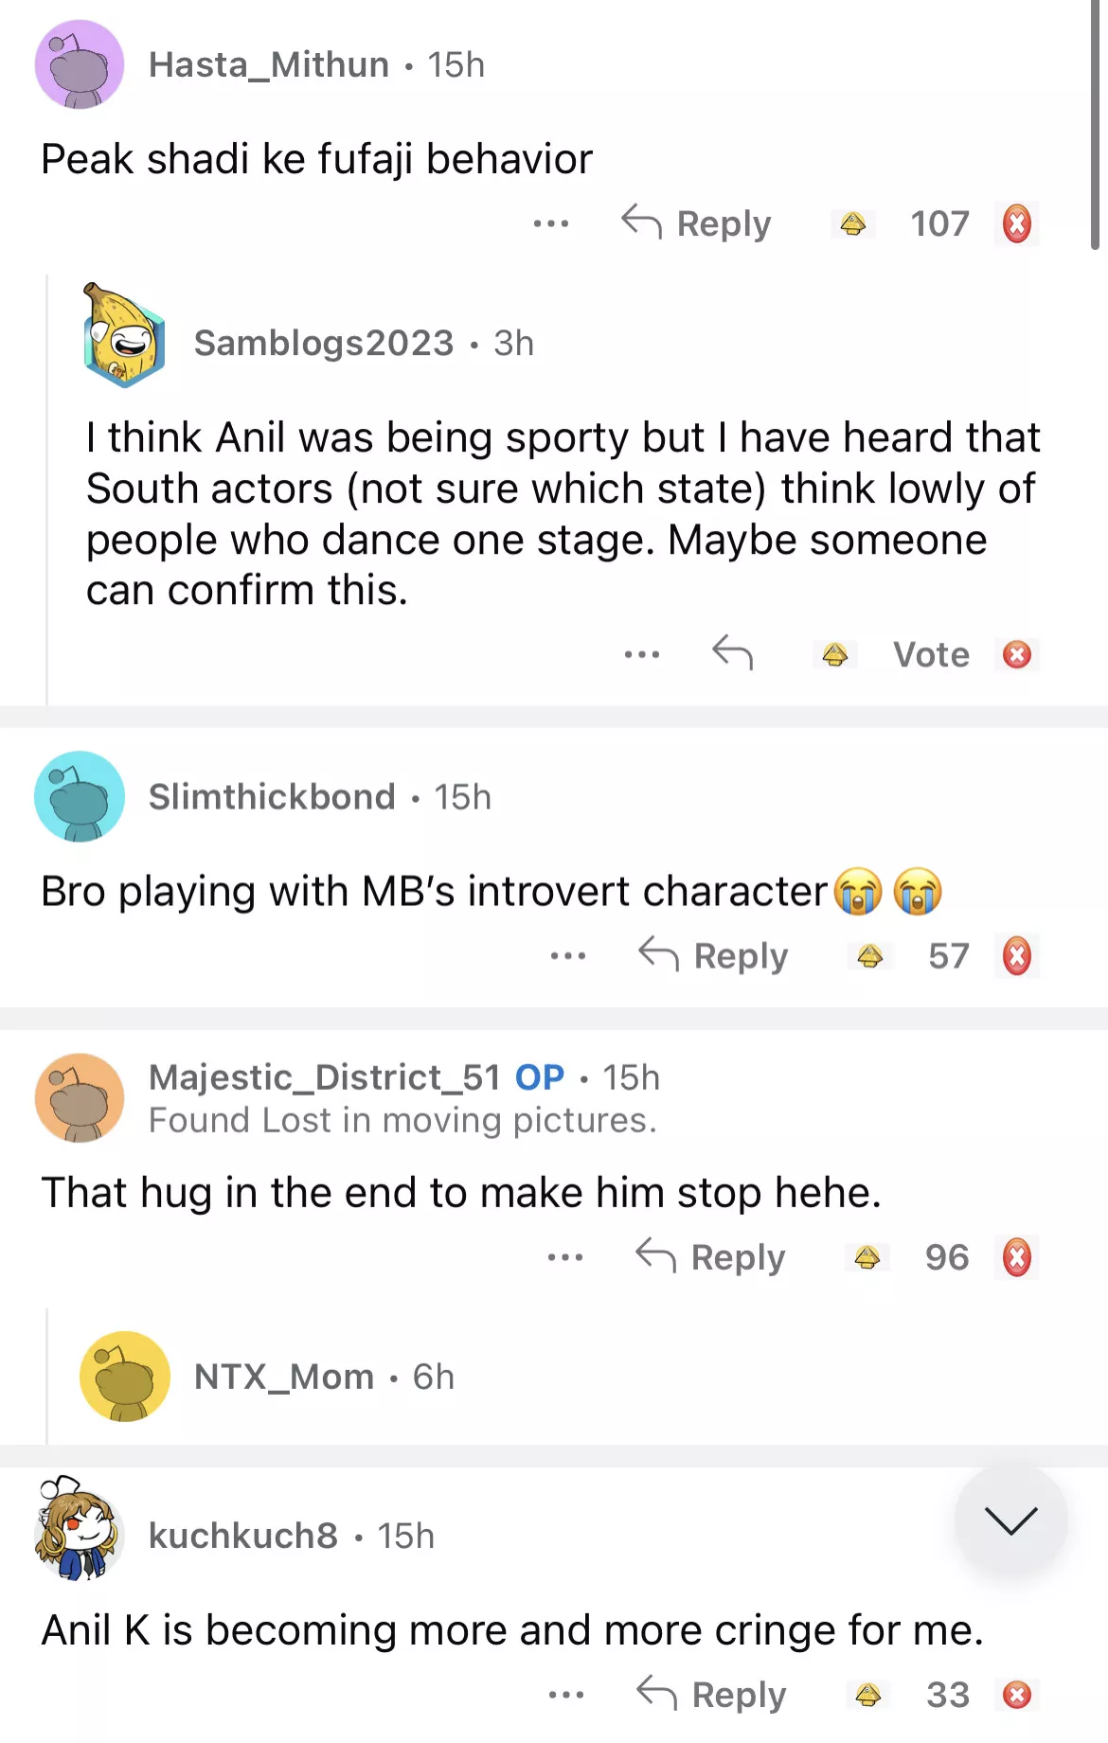Reply to Hasta_Mithun's comment
1108x1743 pixels.
[x=697, y=224]
